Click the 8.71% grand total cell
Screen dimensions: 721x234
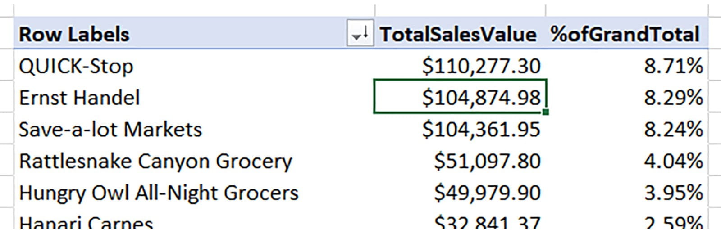tap(673, 67)
